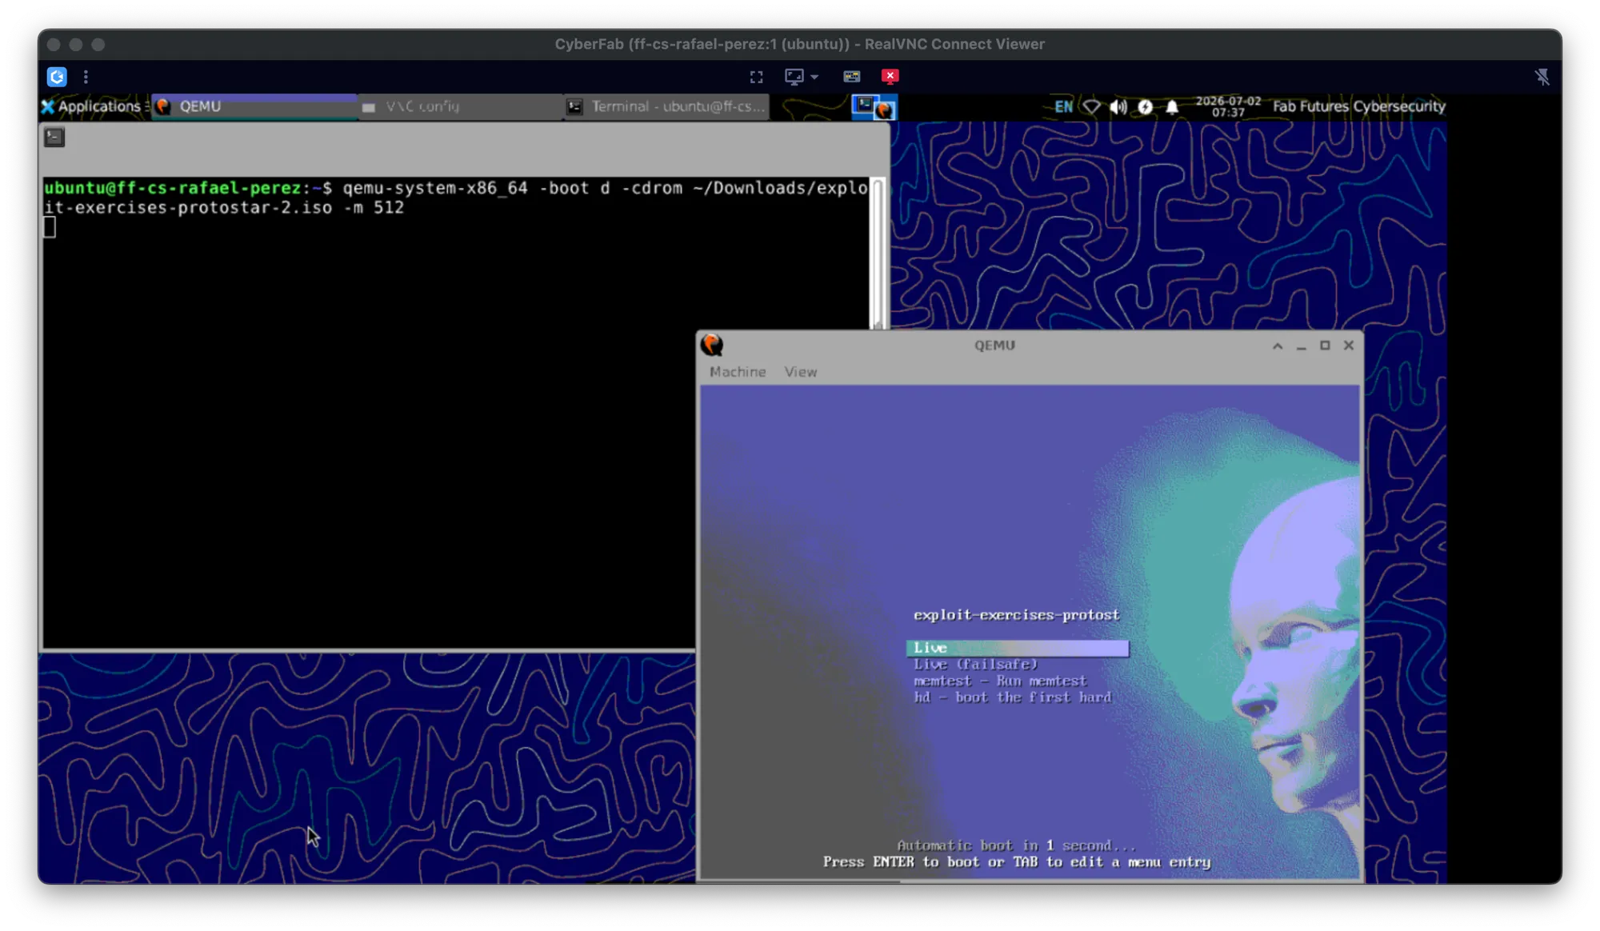
Task: Open the RealVNC toolbar three-dot menu
Action: click(86, 77)
